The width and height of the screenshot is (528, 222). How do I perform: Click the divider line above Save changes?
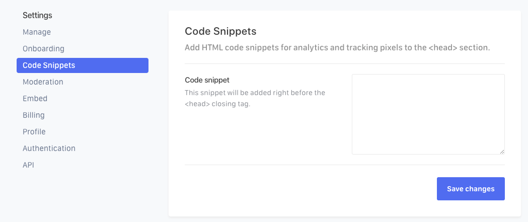pos(344,165)
